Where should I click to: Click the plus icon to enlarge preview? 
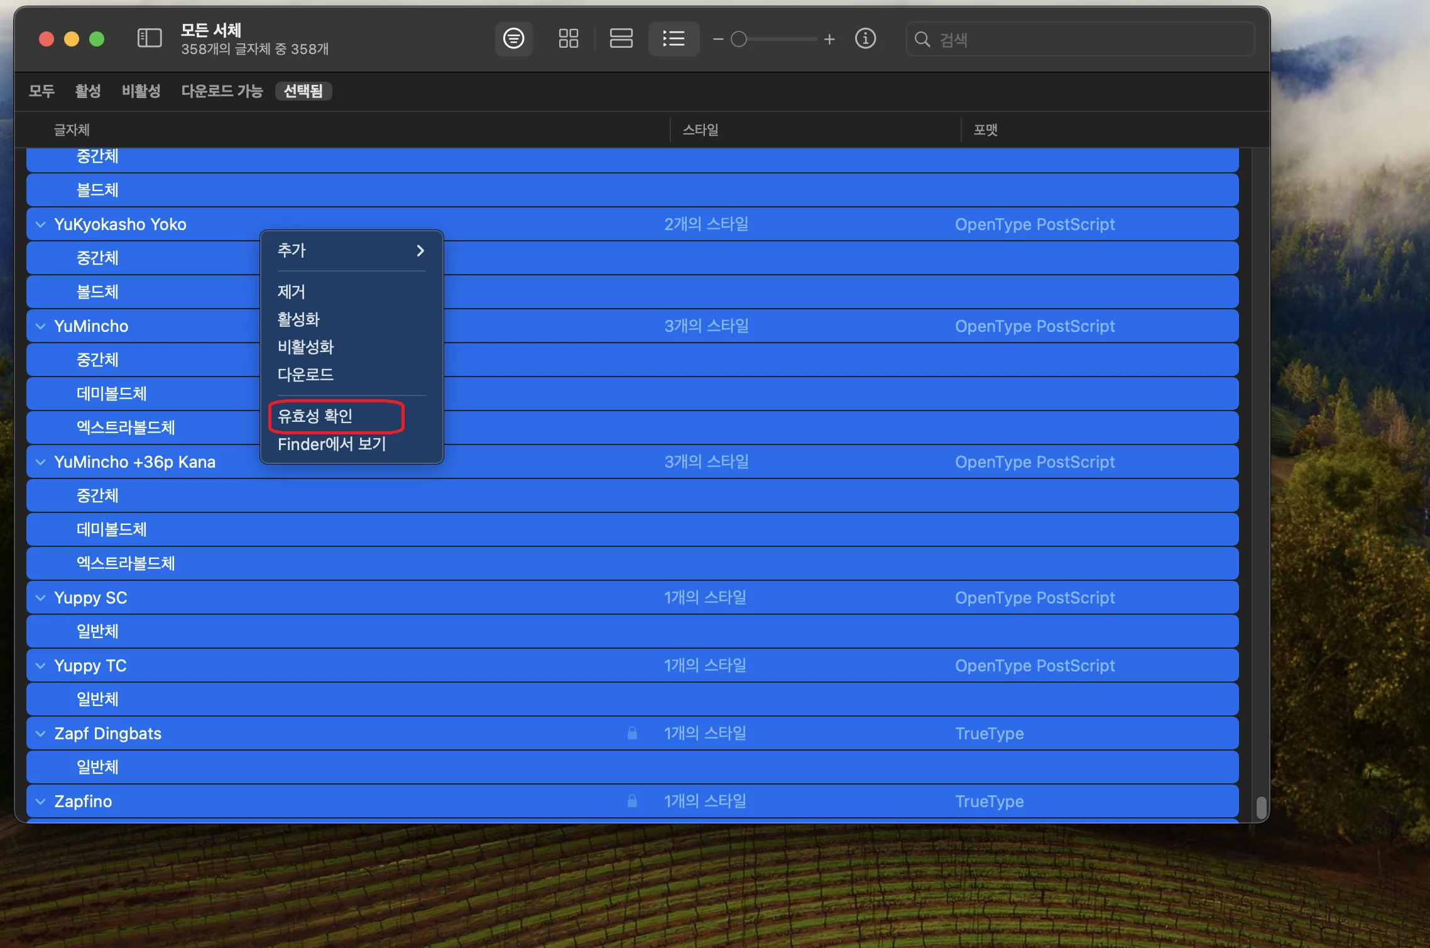[x=829, y=40]
